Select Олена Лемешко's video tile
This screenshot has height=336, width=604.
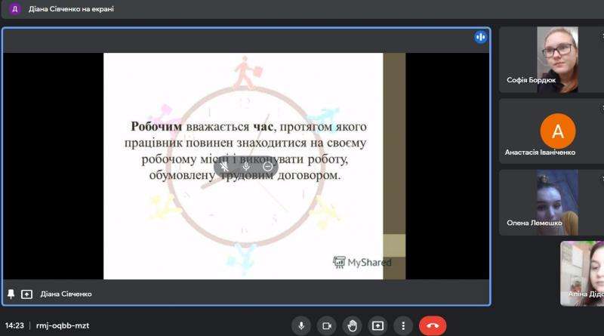coord(553,200)
